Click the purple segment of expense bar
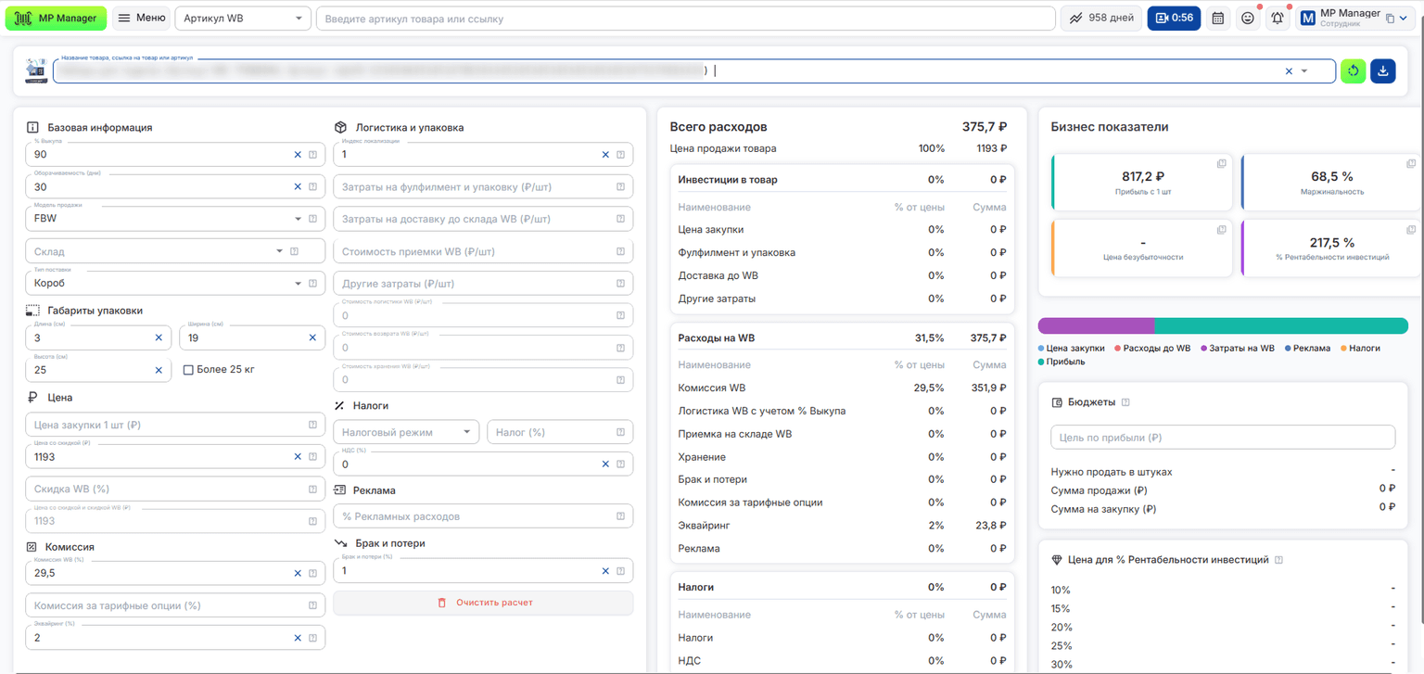Image resolution: width=1424 pixels, height=674 pixels. (1096, 325)
